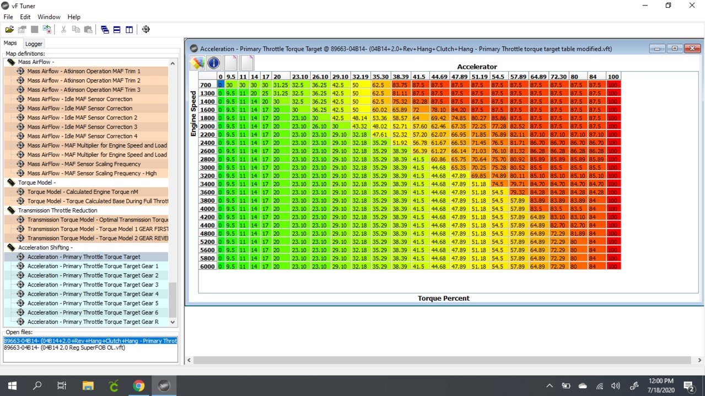Select the highlighted 04B14+2.0+Rev+Hang+Clutch open file
This screenshot has height=396, width=705.
[90, 341]
